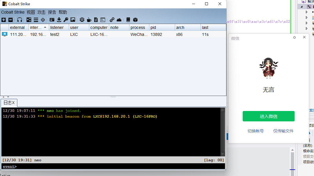314x176 pixels.
Task: Open the Cobalt Strike menu
Action: 13,12
